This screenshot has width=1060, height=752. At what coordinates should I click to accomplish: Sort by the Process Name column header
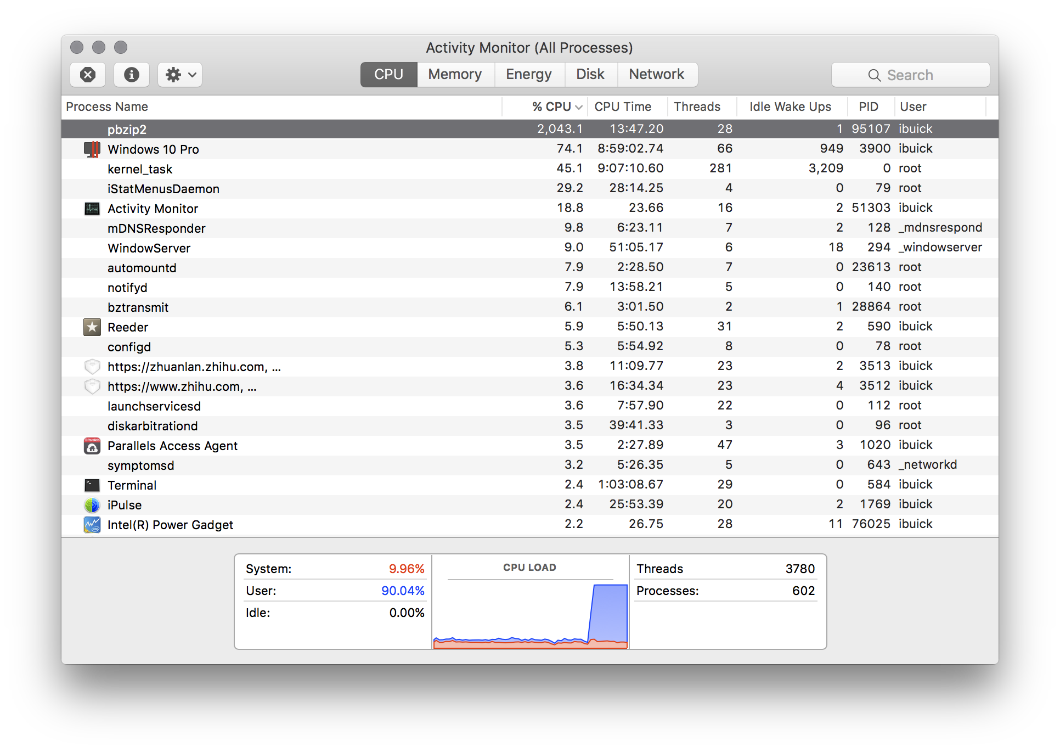pyautogui.click(x=282, y=106)
